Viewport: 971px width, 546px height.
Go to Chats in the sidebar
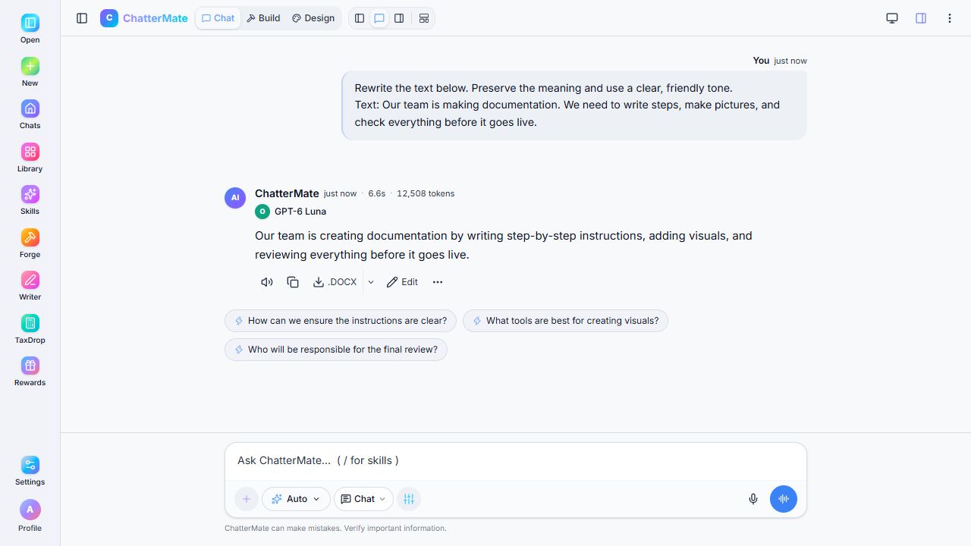30,115
